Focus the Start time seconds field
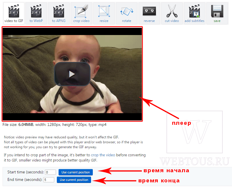The width and height of the screenshot is (232, 189). (x=50, y=172)
